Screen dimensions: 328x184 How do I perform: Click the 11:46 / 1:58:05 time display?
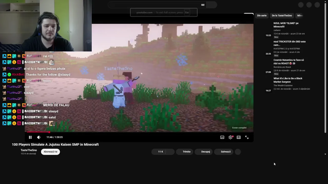coord(55,137)
